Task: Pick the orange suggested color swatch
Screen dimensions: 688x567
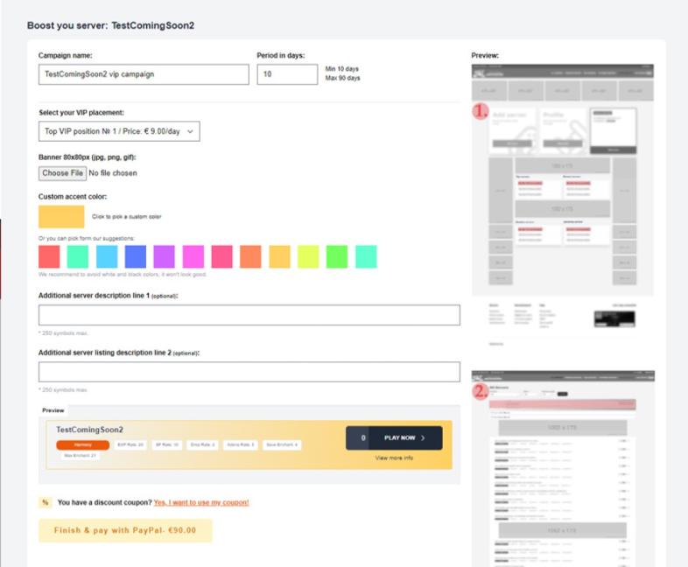Action: click(x=250, y=256)
